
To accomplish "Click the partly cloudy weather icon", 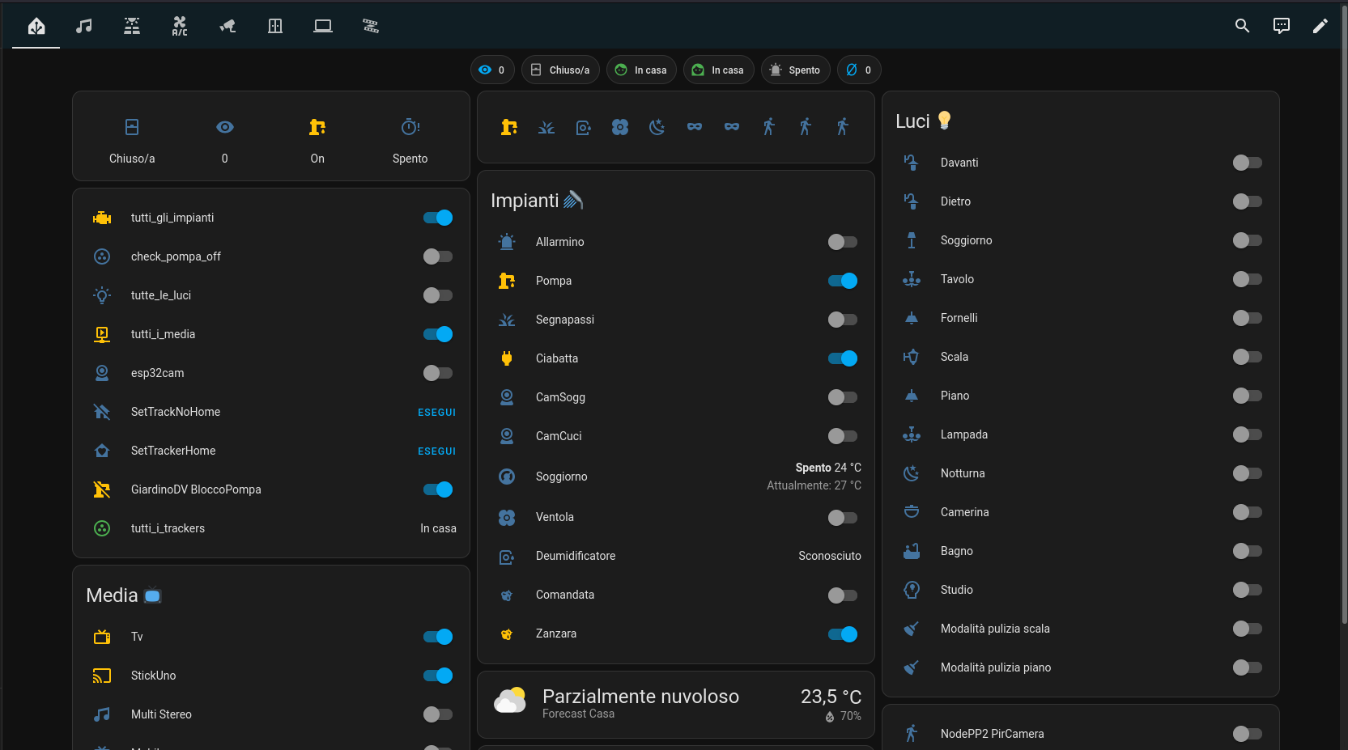I will point(510,701).
